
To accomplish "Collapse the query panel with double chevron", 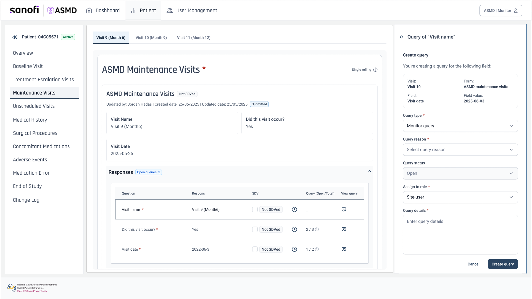I will pyautogui.click(x=401, y=37).
